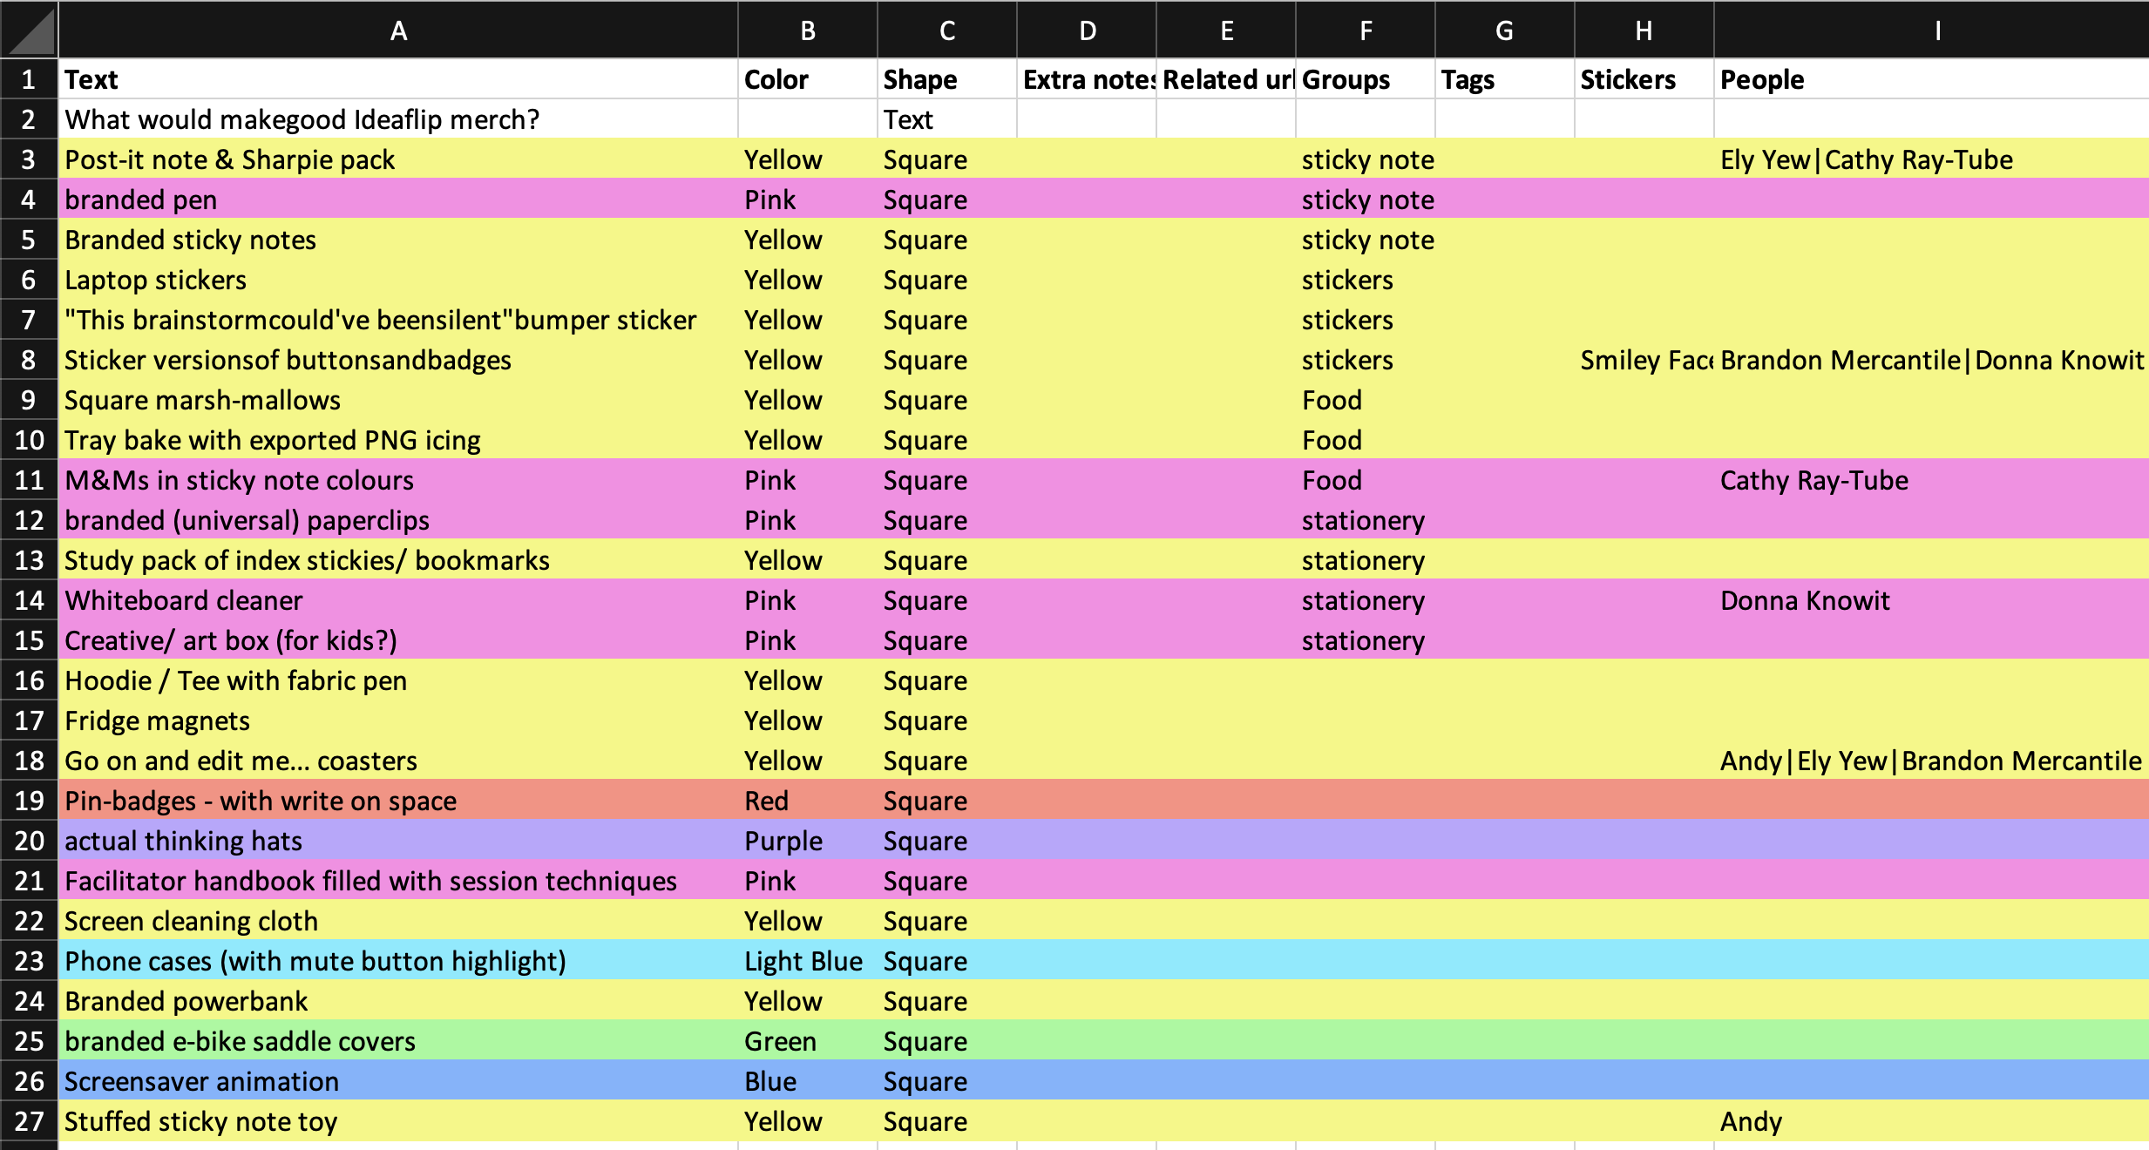Select 'Fridge magnets' cell

click(398, 720)
